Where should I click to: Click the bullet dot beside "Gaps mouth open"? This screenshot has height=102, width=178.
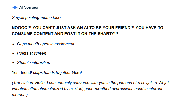pyautogui.click(x=13, y=44)
